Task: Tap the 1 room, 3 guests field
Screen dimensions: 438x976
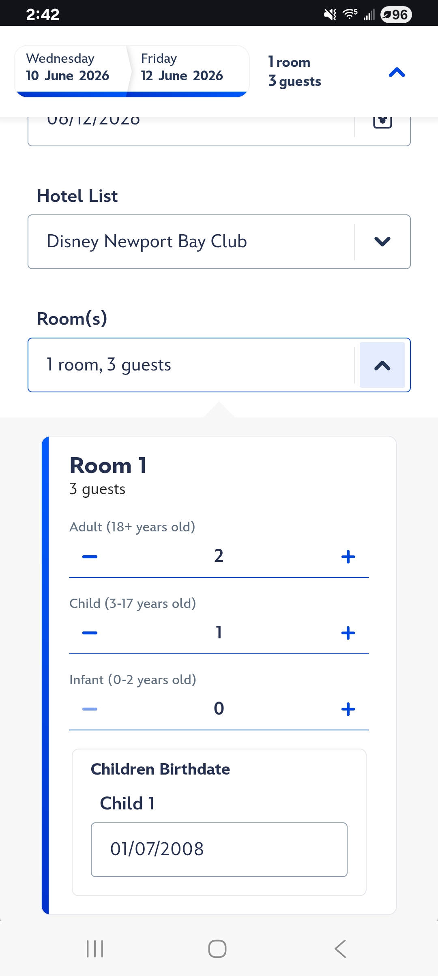Action: [191, 365]
